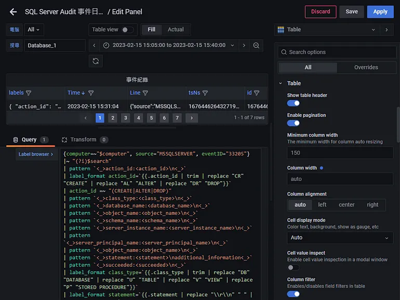Filter the labels column
Screen dimensions: 400x300
[29, 93]
